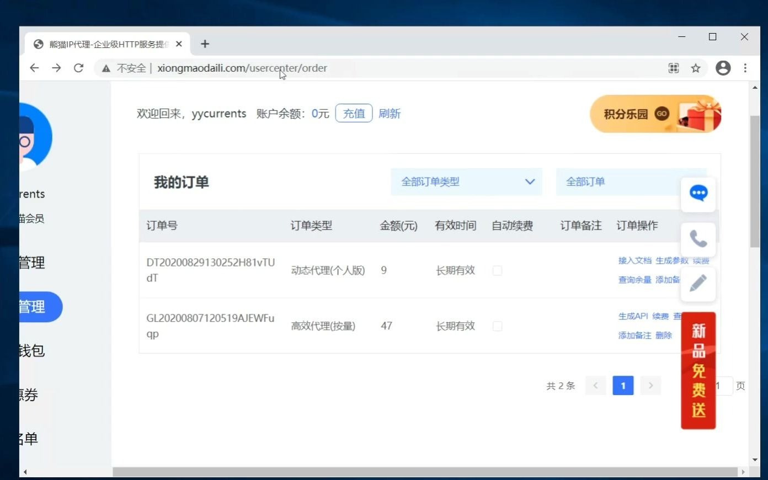Open the 全部订单类型 order type dropdown
The height and width of the screenshot is (480, 768).
pyautogui.click(x=466, y=182)
